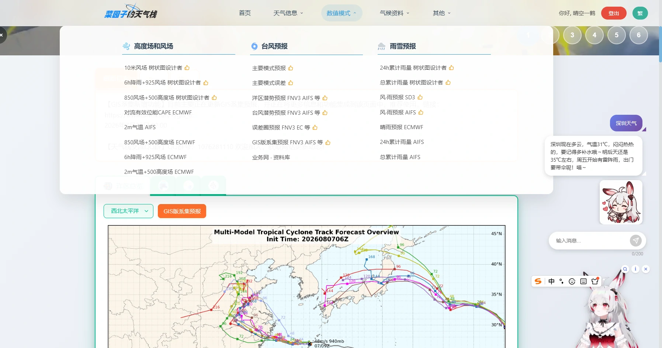Open the Sogou soft keyboard icon
The image size is (662, 348).
pyautogui.click(x=583, y=281)
